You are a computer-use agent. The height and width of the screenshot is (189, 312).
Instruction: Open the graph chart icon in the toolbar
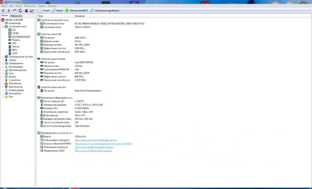point(32,11)
